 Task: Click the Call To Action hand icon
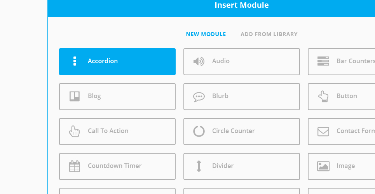(74, 132)
